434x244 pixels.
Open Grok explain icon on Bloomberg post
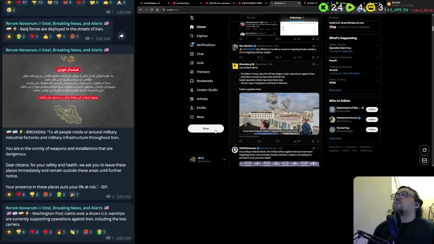(x=314, y=64)
